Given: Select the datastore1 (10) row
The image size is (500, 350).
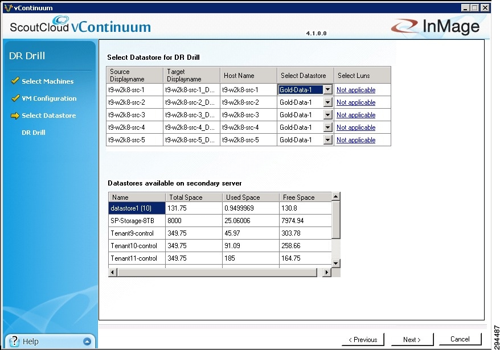Looking at the screenshot, I should pos(220,208).
